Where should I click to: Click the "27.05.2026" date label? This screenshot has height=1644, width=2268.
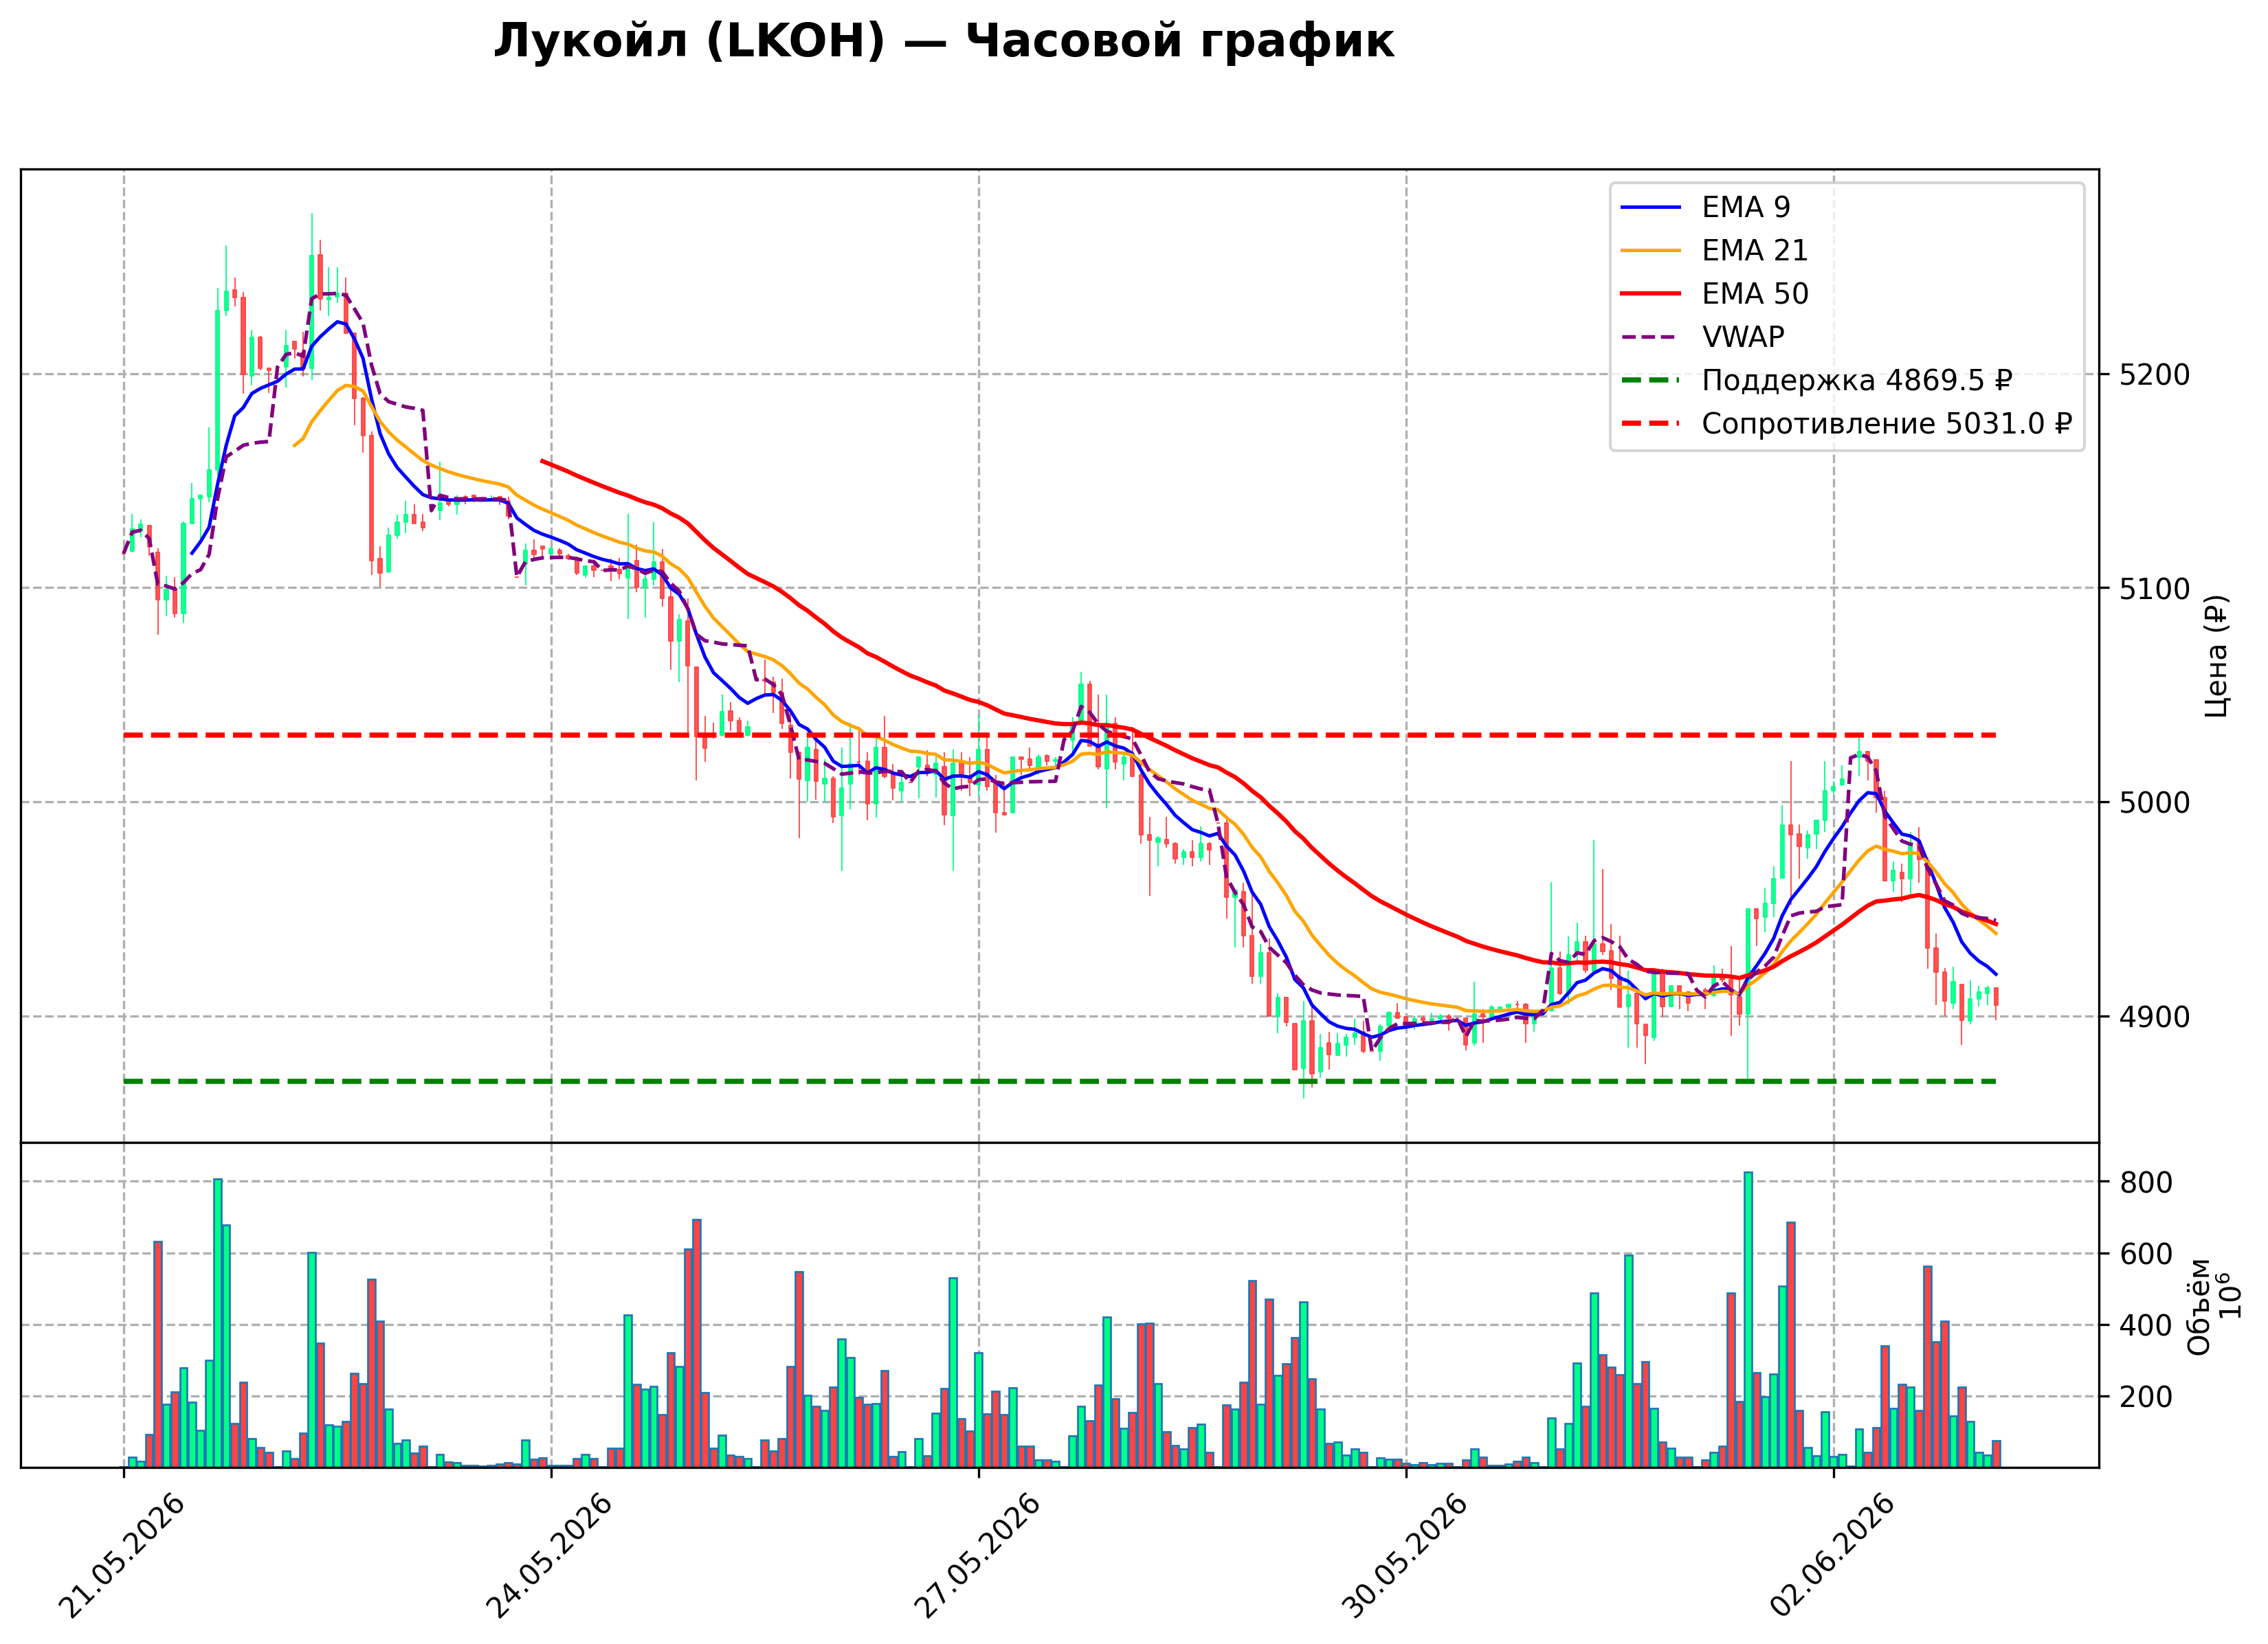click(x=977, y=1556)
